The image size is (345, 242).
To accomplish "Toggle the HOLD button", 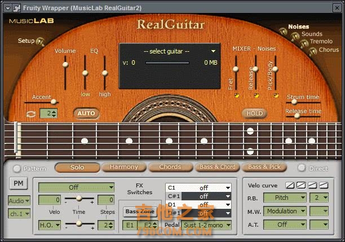I will coord(255,113).
